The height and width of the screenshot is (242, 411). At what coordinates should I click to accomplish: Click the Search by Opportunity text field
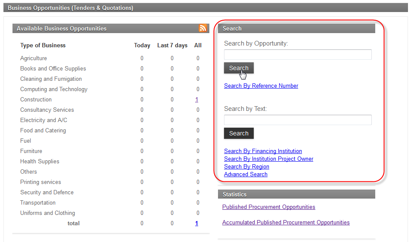point(297,55)
